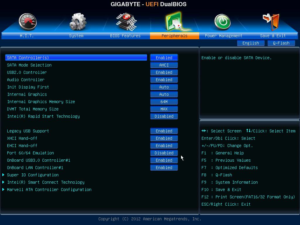Click the F1 General Help line
300x225 pixels.
223,153
